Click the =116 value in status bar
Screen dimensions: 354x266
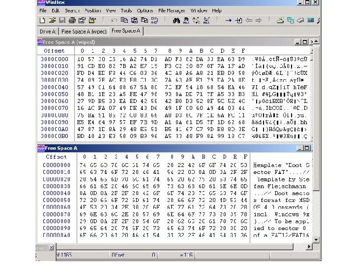point(186,255)
